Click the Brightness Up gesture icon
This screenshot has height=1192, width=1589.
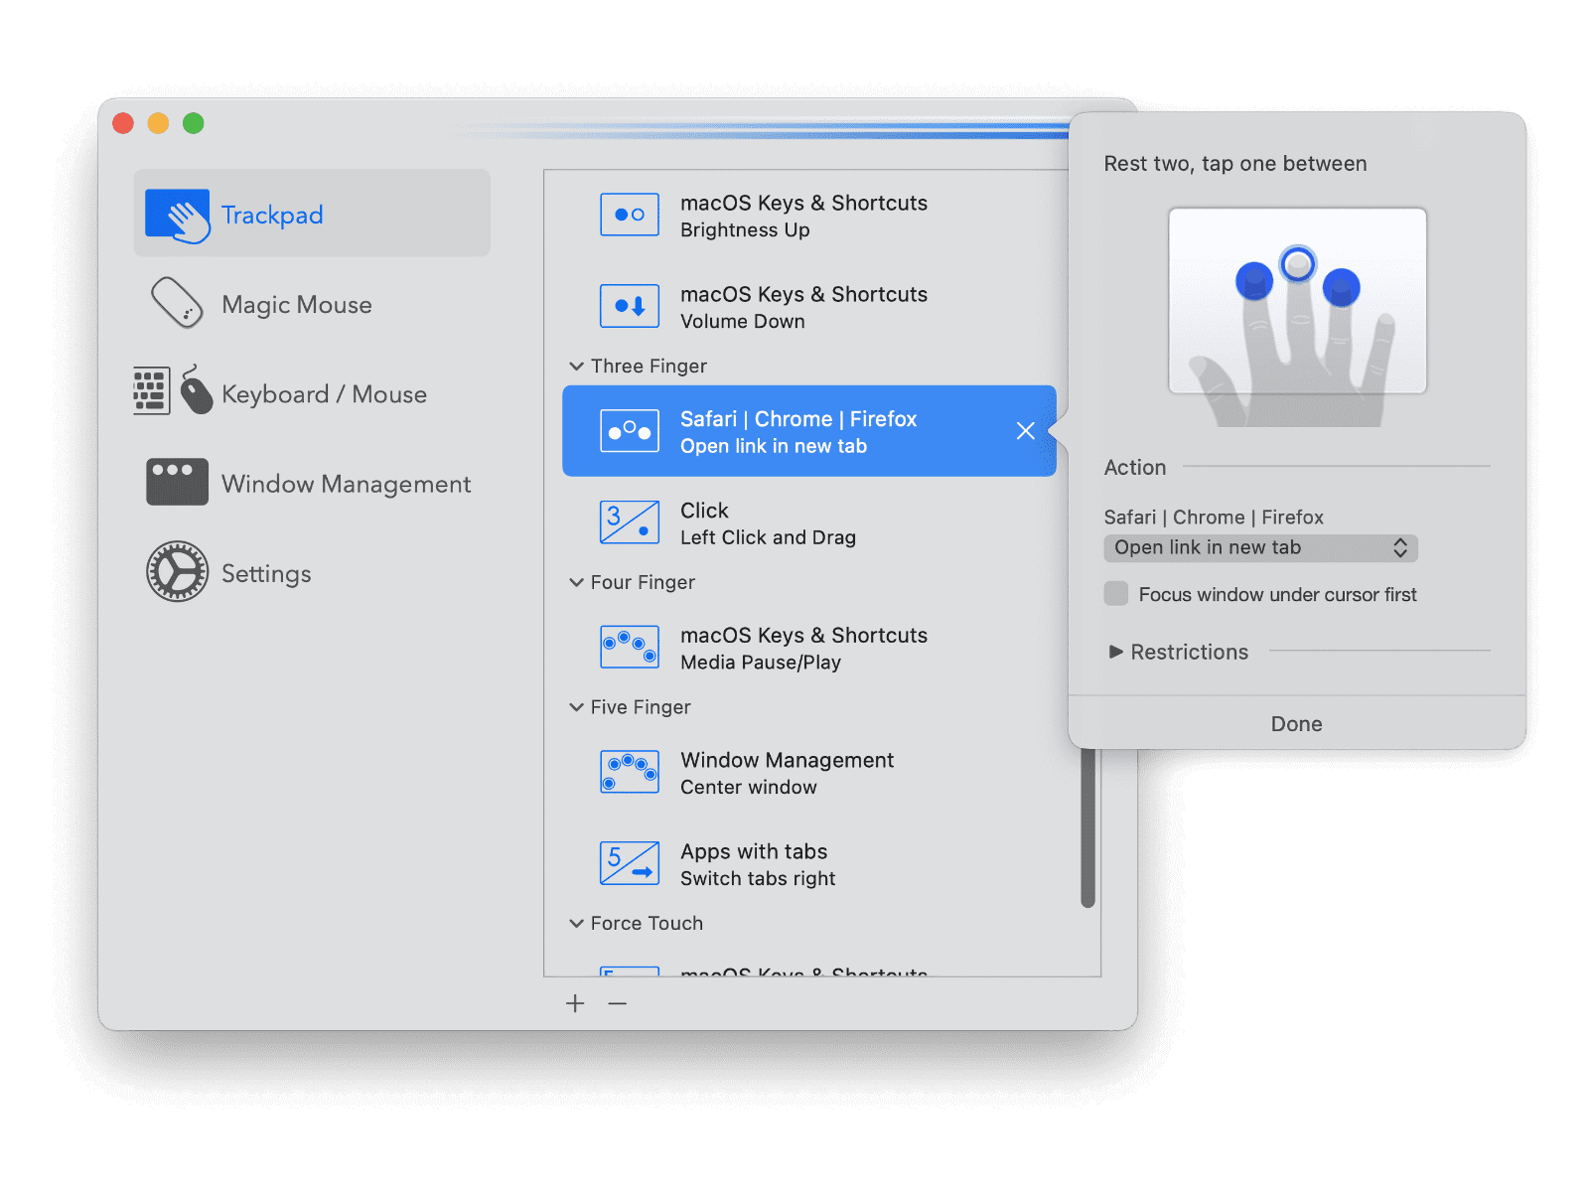pyautogui.click(x=630, y=215)
